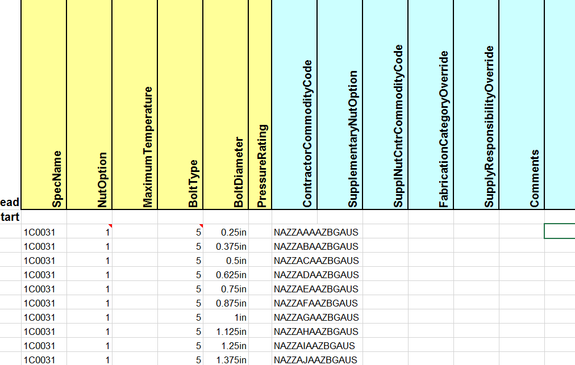Image resolution: width=575 pixels, height=365 pixels.
Task: Select the 0.5in bolt diameter cell
Action: (x=226, y=261)
